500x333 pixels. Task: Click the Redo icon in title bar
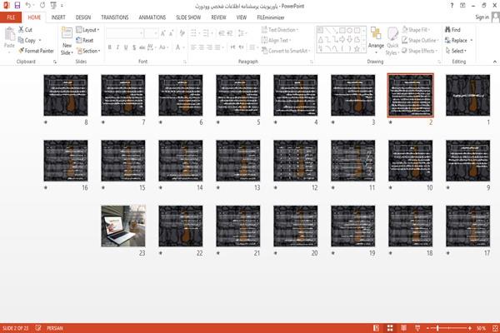point(42,6)
